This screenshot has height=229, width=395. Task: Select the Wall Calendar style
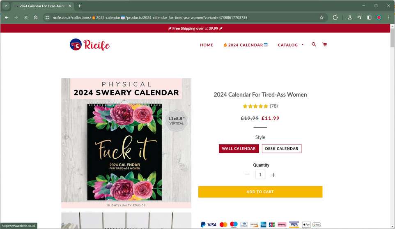[239, 148]
